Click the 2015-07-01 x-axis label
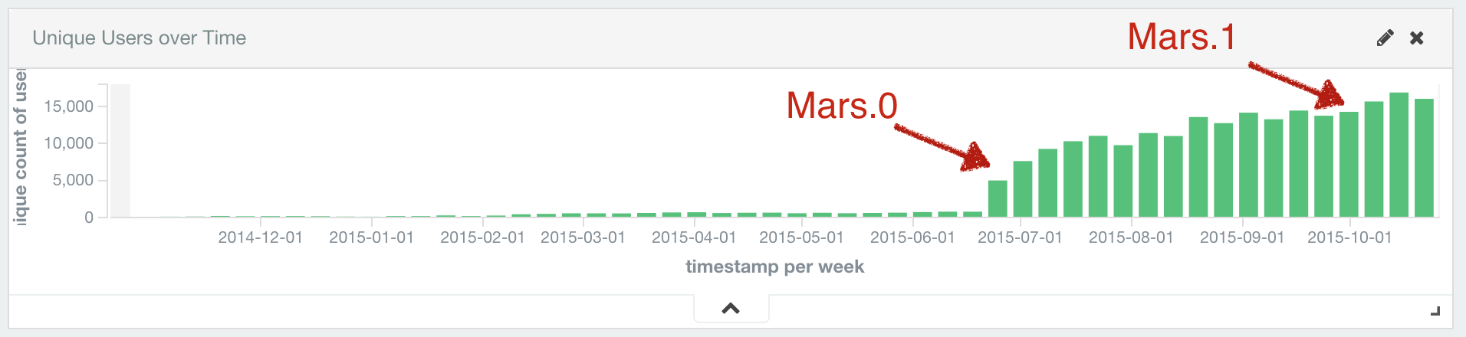 1020,237
